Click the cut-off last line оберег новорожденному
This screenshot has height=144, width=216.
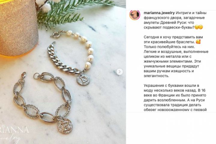click(175, 110)
